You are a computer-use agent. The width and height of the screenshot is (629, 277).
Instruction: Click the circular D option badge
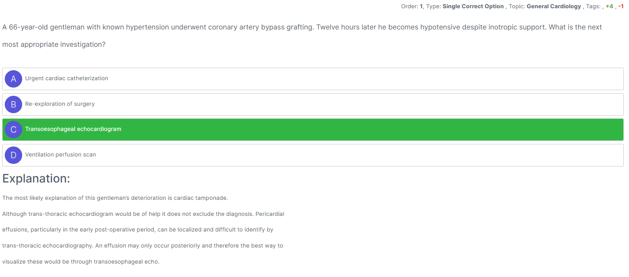click(13, 155)
